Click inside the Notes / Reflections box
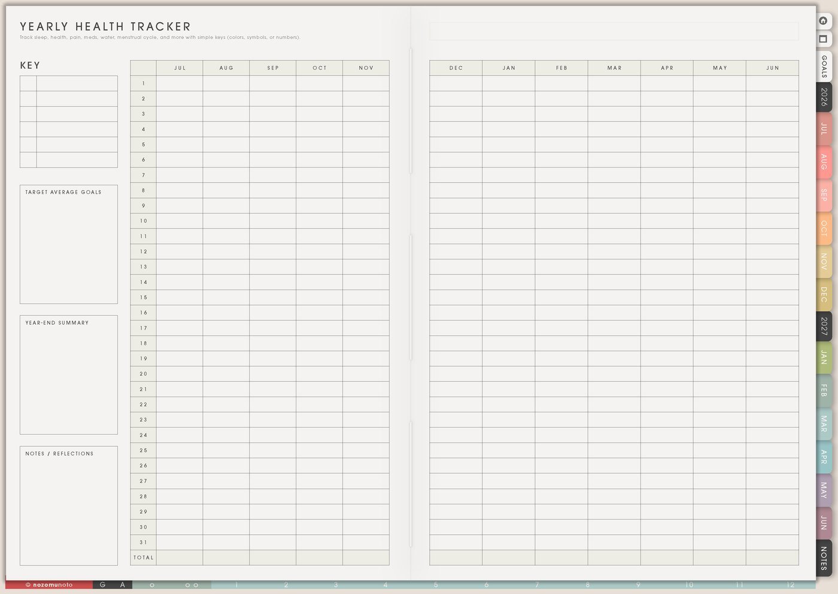The height and width of the screenshot is (594, 838). click(x=69, y=506)
